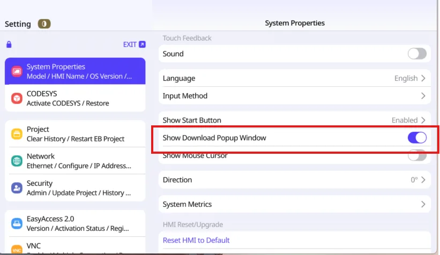Click the Input Method row label
The height and width of the screenshot is (255, 440).
pos(185,96)
